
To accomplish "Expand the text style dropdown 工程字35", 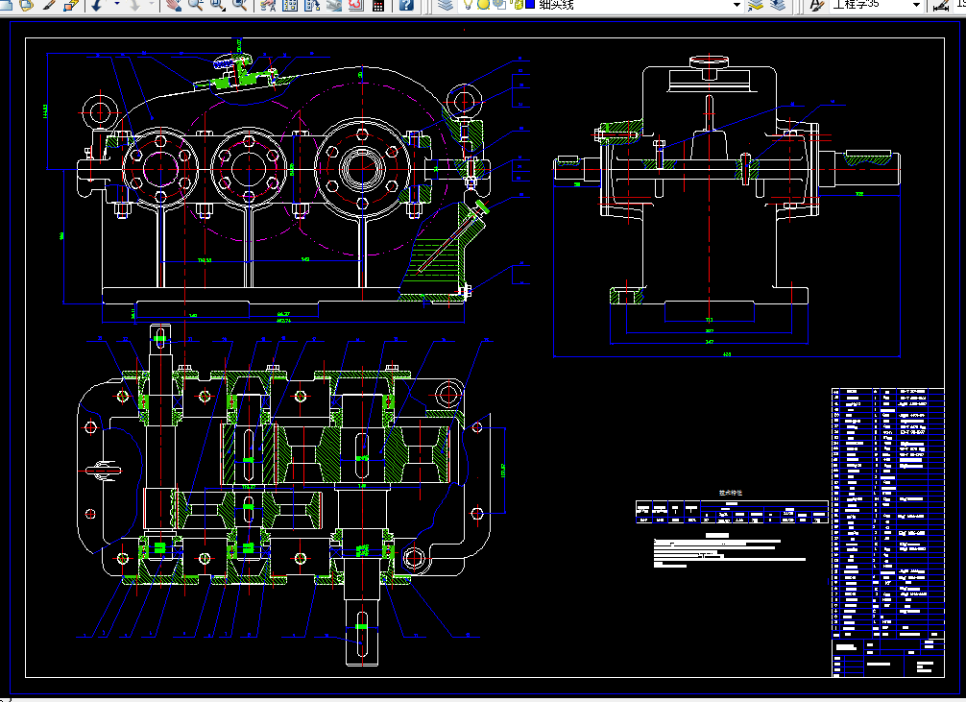I will tap(916, 5).
